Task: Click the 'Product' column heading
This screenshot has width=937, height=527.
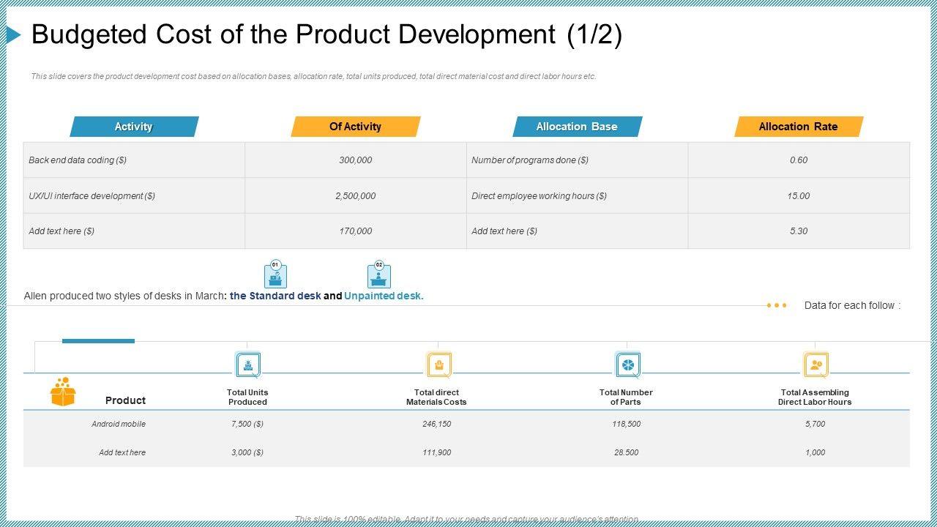Action: tap(125, 400)
